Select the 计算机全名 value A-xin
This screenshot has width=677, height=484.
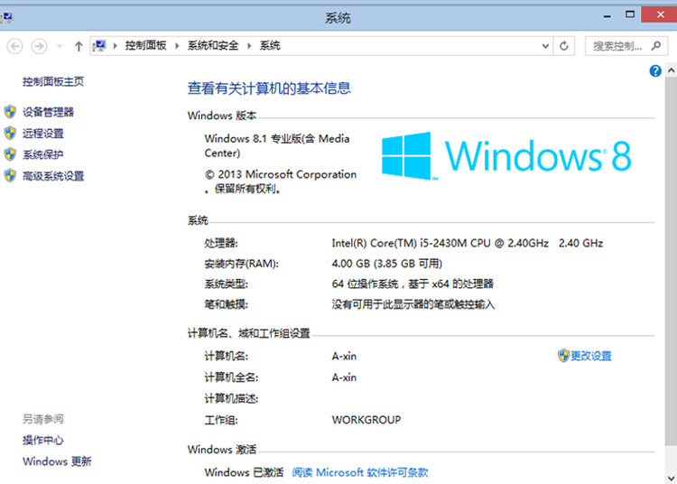tap(344, 377)
